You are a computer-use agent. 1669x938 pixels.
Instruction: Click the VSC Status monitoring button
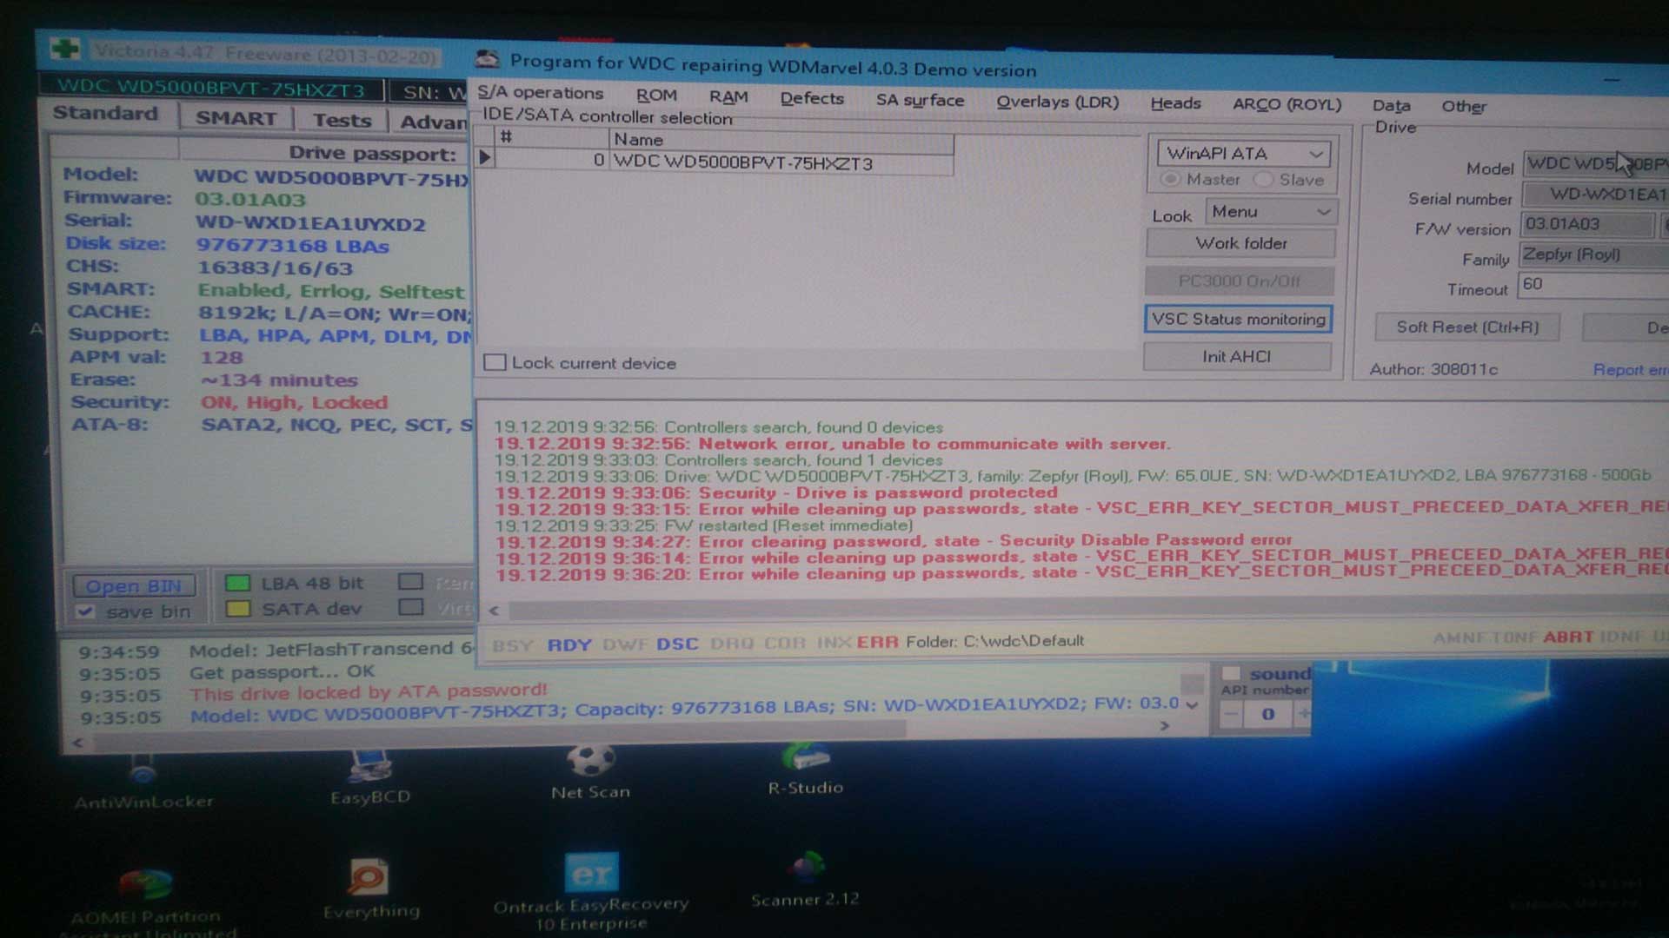click(x=1238, y=319)
